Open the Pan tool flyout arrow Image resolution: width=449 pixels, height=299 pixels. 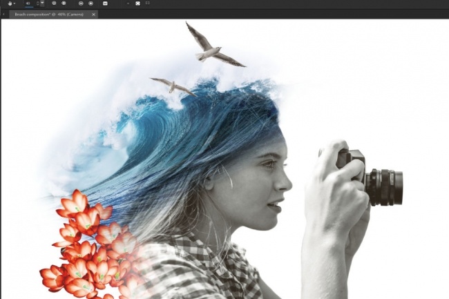(15, 3)
